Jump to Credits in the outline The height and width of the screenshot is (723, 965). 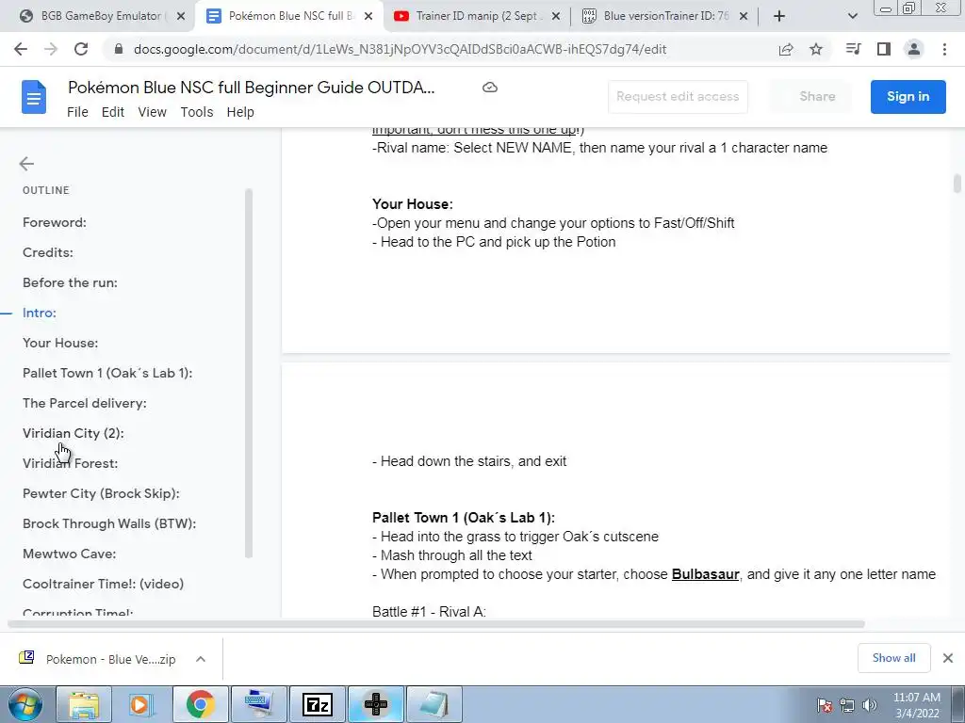click(48, 252)
